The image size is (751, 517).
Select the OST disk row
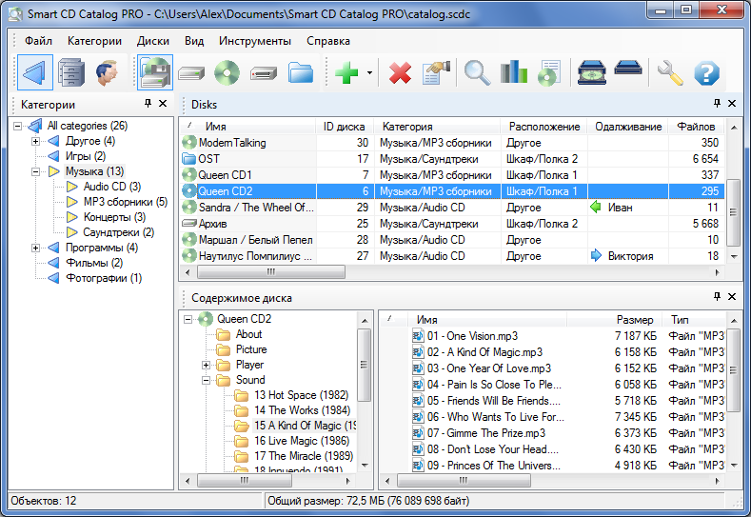point(452,159)
